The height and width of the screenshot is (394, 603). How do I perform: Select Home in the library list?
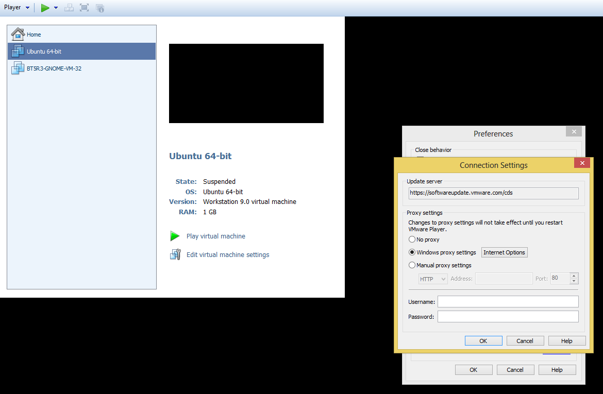pos(81,34)
